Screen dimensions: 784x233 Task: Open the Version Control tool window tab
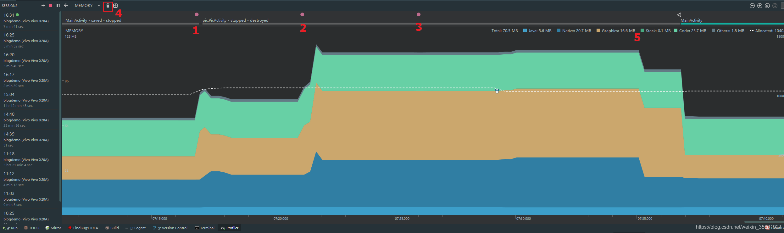[170, 228]
